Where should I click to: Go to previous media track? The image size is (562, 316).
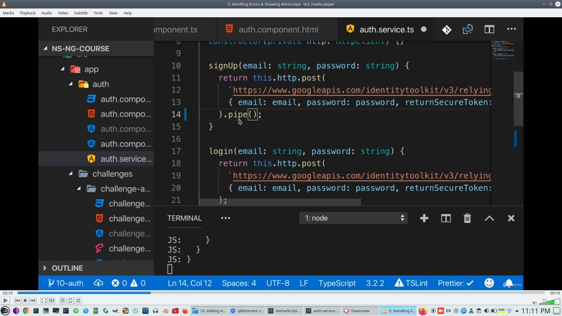[x=18, y=300]
